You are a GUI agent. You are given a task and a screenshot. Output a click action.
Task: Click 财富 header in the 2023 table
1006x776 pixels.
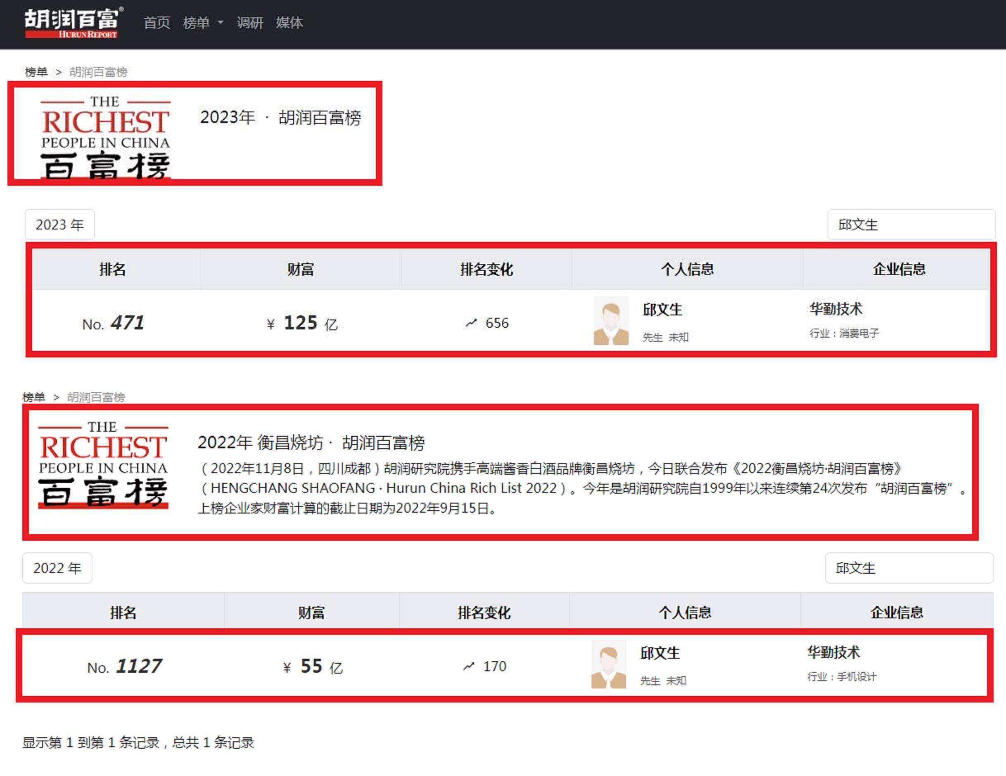coord(300,269)
